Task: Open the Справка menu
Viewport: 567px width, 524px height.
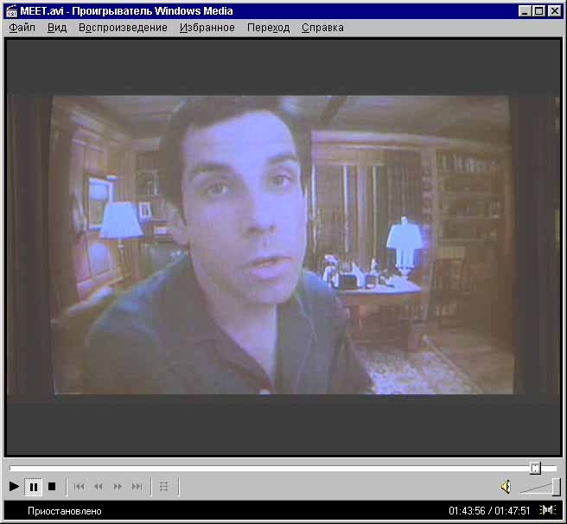Action: click(x=322, y=28)
